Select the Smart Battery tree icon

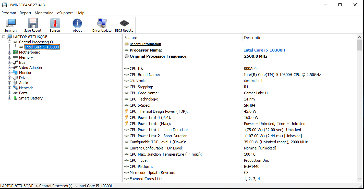point(16,98)
